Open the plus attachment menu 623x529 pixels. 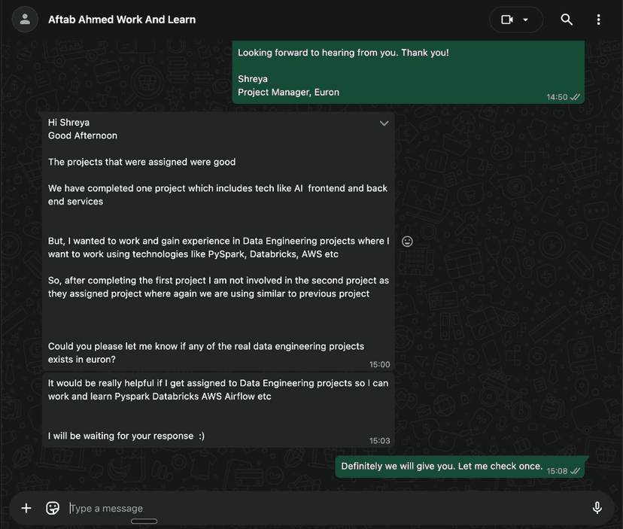pos(26,508)
